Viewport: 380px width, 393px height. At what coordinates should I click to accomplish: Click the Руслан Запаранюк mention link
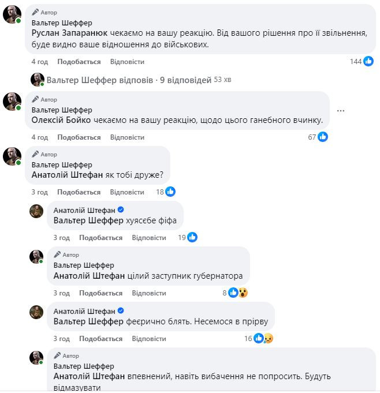tap(65, 33)
